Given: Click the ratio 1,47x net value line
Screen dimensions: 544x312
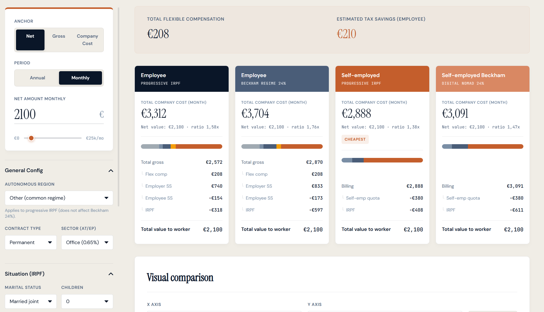Looking at the screenshot, I should coord(481,127).
